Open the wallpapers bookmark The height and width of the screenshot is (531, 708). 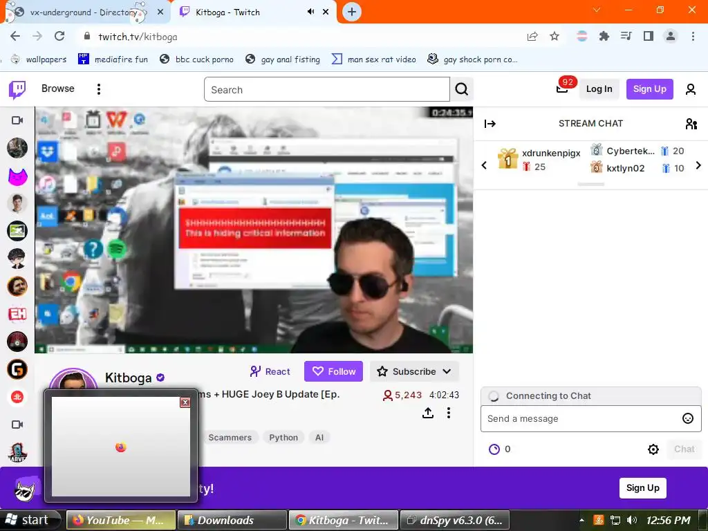pyautogui.click(x=39, y=59)
